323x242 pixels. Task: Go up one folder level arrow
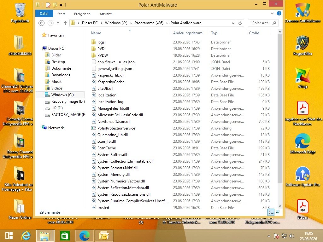pyautogui.click(x=65, y=23)
